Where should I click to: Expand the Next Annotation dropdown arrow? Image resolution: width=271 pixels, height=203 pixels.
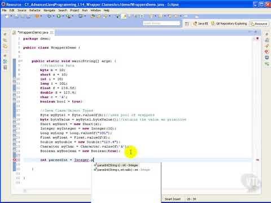155,16
